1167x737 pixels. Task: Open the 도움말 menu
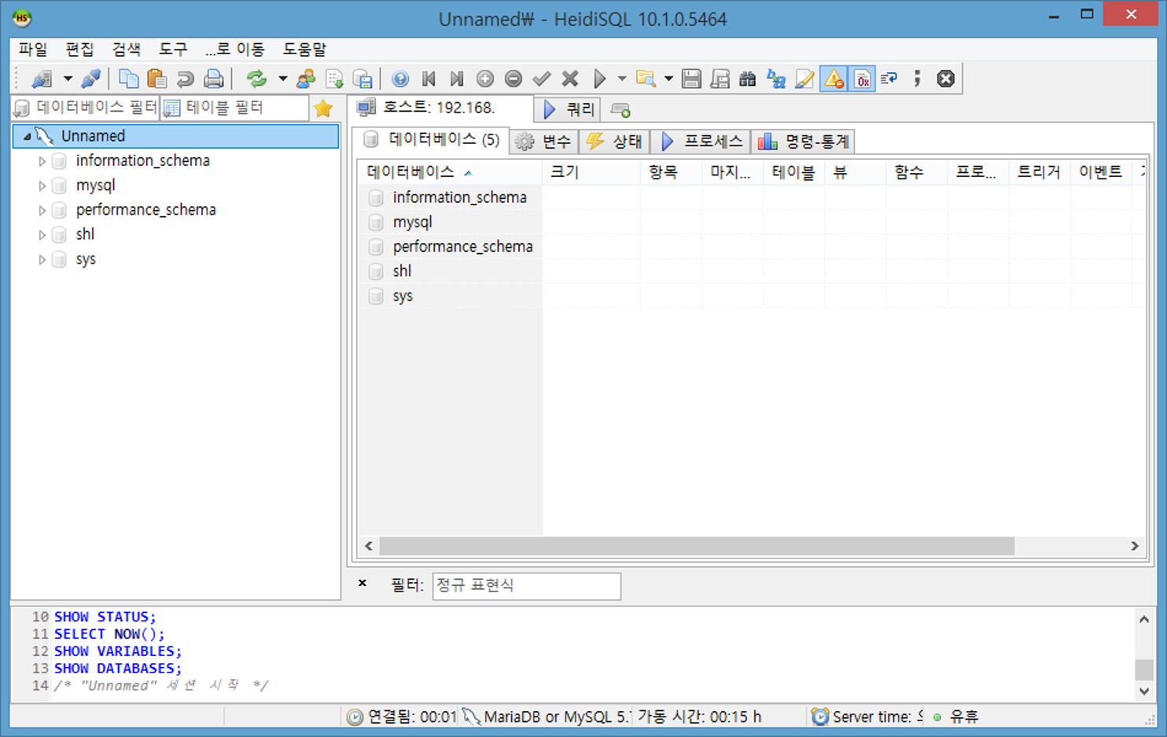point(304,50)
